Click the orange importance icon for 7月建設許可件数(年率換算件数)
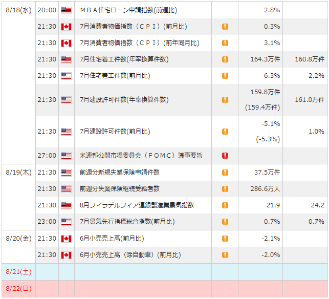This screenshot has height=299, width=329. [x=225, y=100]
